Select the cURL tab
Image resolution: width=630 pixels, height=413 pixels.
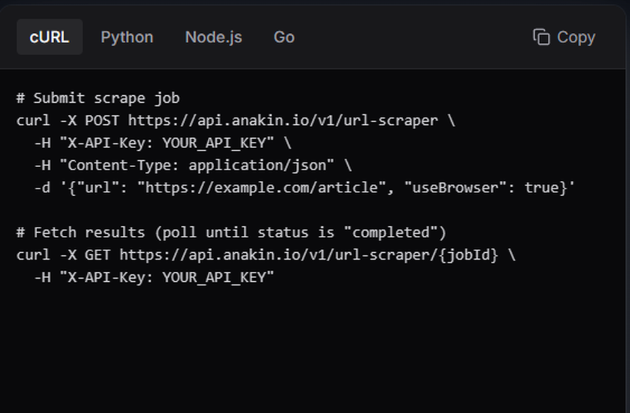click(x=49, y=37)
